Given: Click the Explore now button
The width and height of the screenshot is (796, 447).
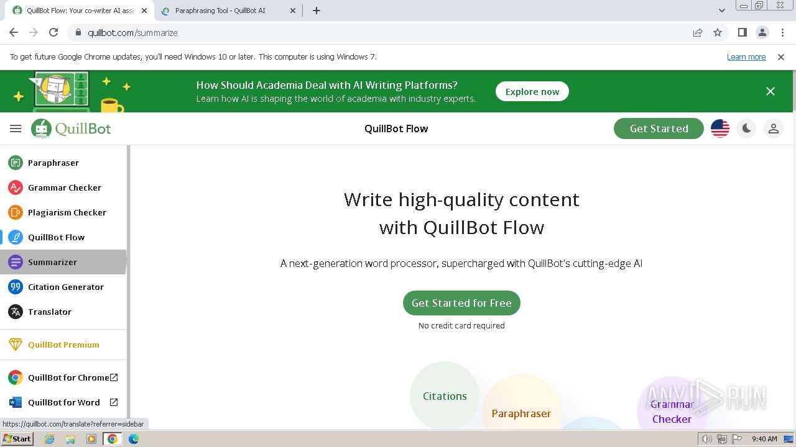Looking at the screenshot, I should pyautogui.click(x=532, y=91).
